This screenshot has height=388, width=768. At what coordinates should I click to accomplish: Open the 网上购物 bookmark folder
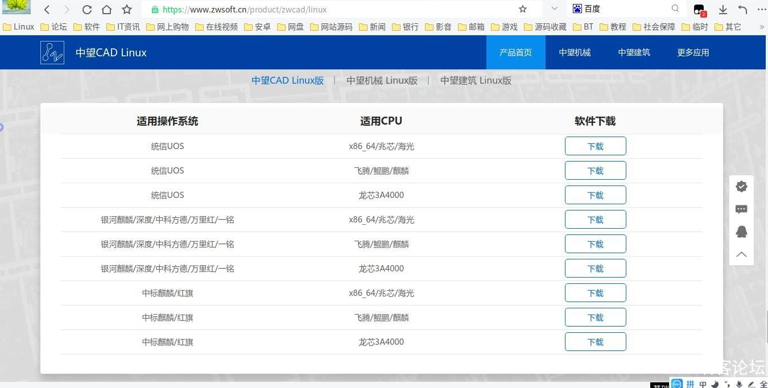(x=167, y=27)
